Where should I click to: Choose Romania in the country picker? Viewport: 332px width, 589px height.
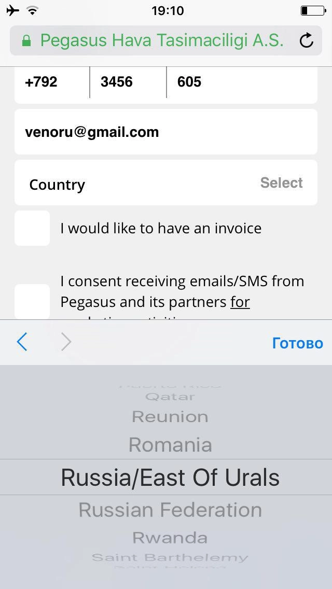170,445
